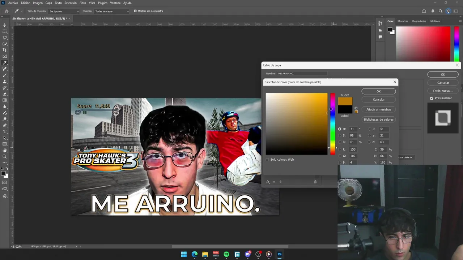Select the Lasso tool
463x260 pixels.
coord(5,38)
